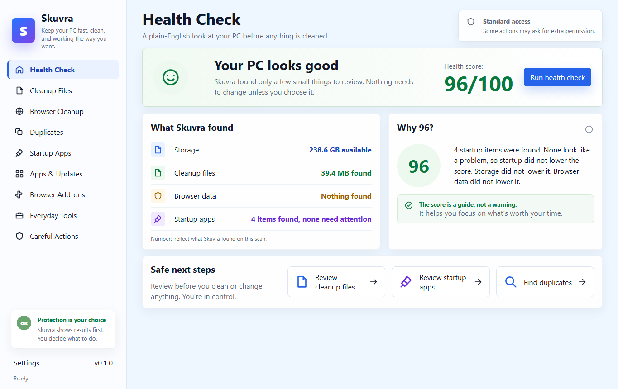Click the magnifier icon on Find duplicates

click(511, 282)
